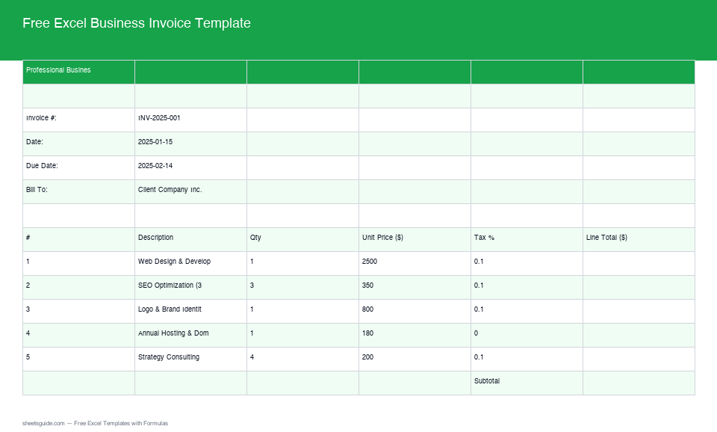This screenshot has width=717, height=432.
Task: Select the 'Professional Busines' header cell
Action: [x=78, y=71]
